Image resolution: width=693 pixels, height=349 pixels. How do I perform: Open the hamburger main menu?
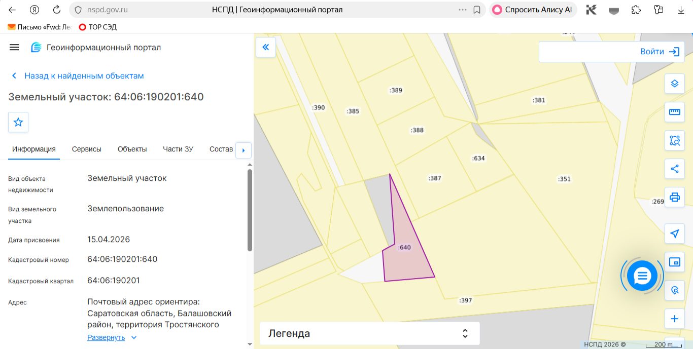coord(14,47)
